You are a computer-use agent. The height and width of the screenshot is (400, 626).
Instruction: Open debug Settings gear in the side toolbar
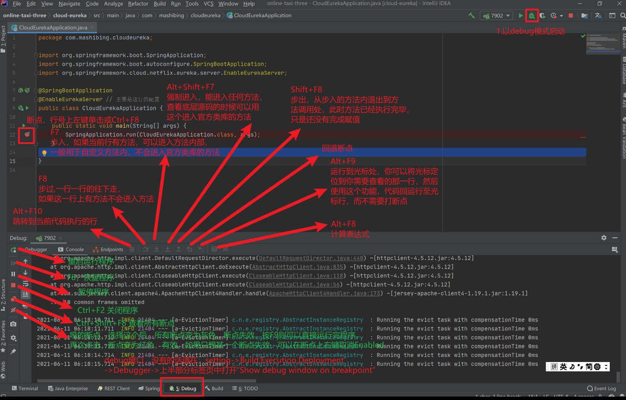point(13,338)
